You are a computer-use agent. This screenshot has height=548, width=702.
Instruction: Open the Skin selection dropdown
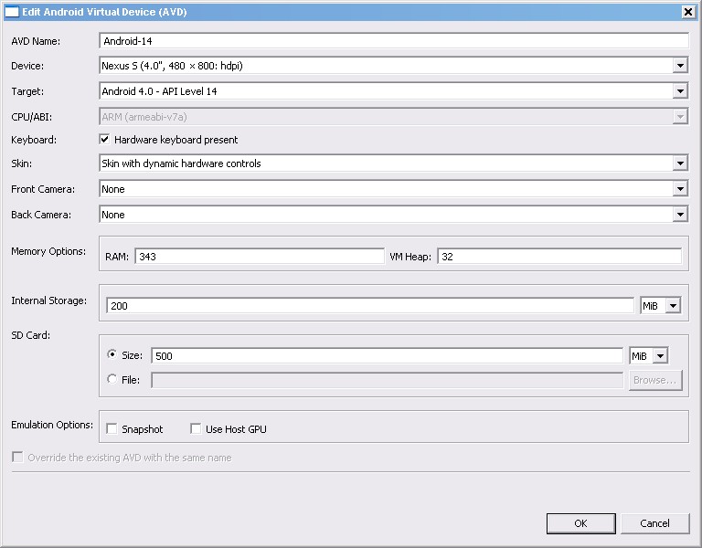coord(679,163)
